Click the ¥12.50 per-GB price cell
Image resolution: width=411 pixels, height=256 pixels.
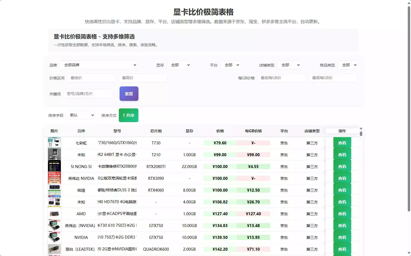point(253,190)
